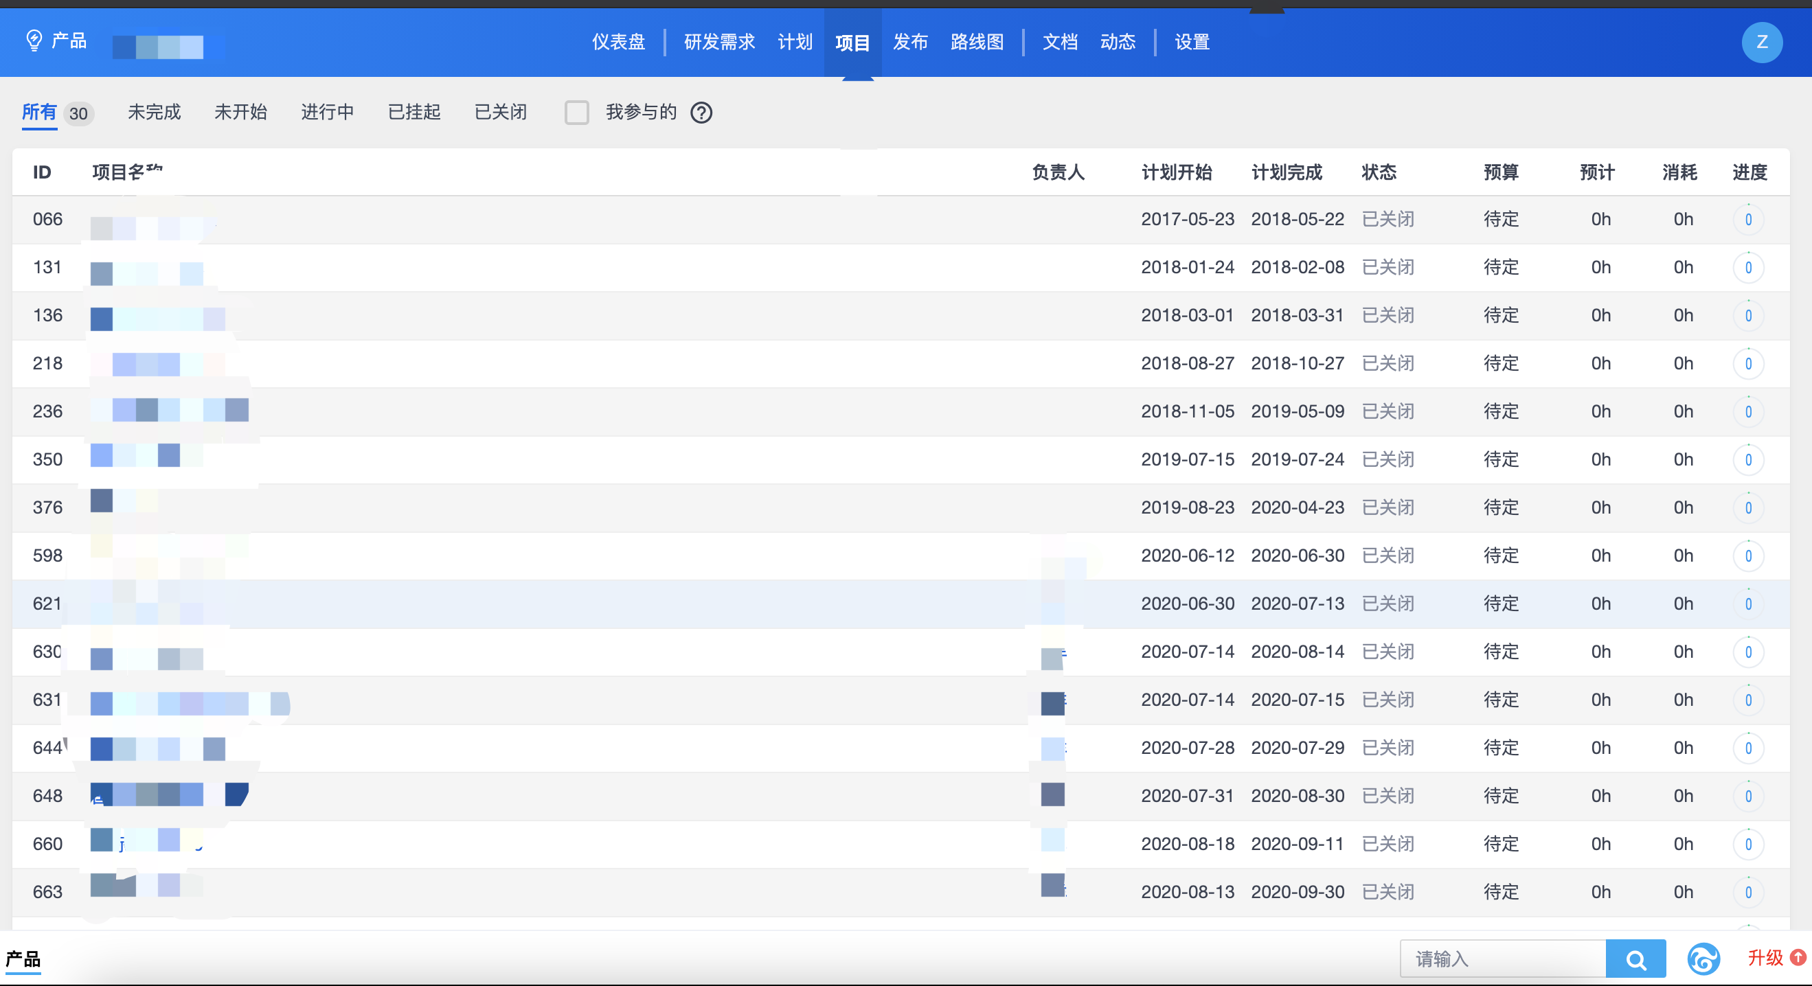Sort by the ID column header
1812x986 pixels.
tap(41, 172)
